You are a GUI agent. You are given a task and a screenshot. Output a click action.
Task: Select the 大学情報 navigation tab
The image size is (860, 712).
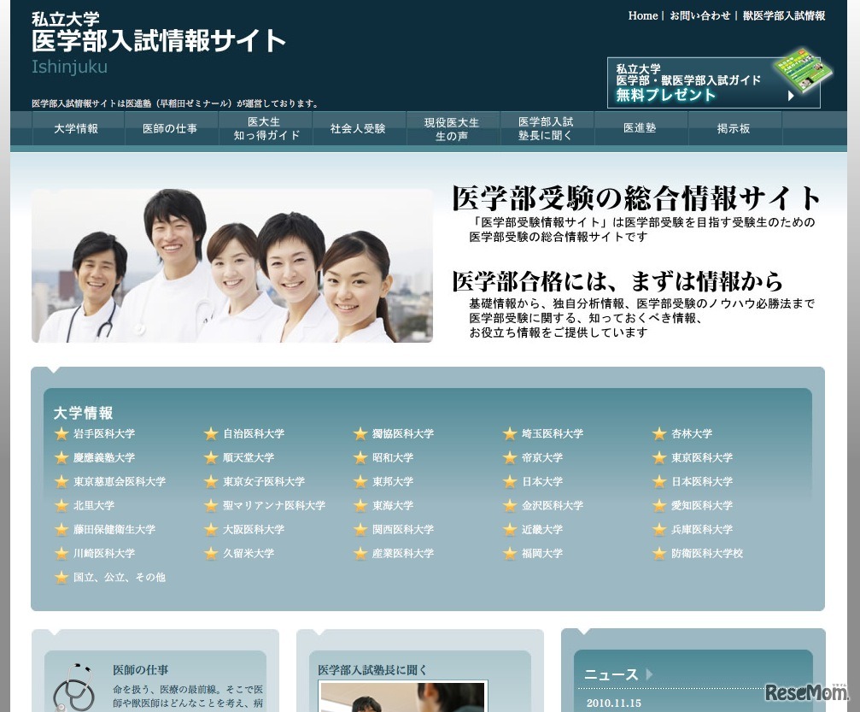pos(78,128)
